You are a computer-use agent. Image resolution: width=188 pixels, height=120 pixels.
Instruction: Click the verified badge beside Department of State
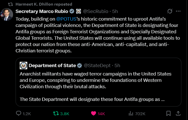click(x=80, y=66)
